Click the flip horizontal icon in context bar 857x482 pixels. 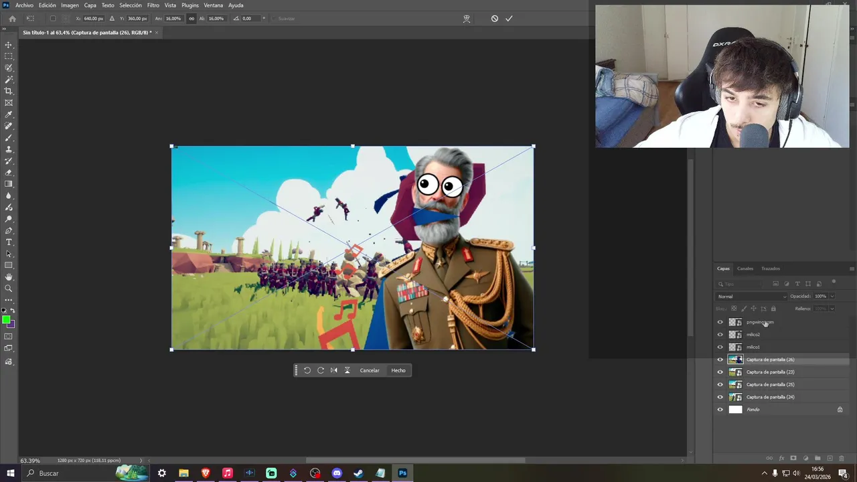pos(334,370)
